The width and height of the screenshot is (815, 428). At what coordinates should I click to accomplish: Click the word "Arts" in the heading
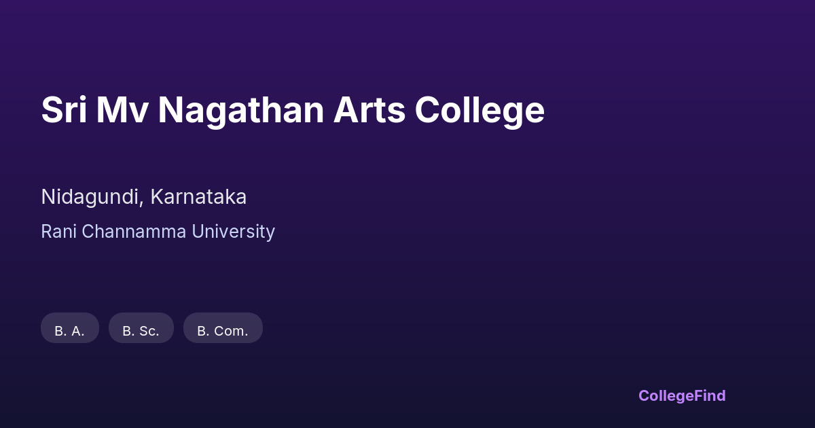(369, 110)
